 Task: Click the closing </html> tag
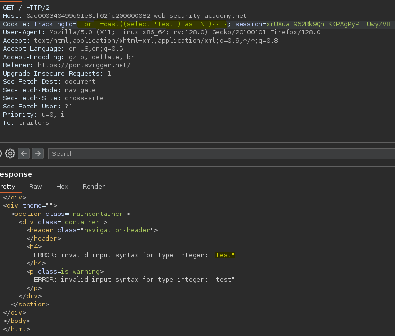pos(16,329)
